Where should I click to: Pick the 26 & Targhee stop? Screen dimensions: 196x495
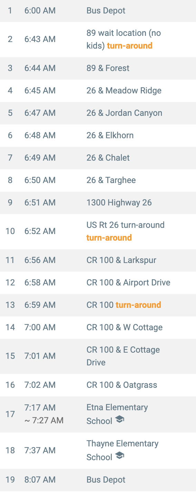98,180
